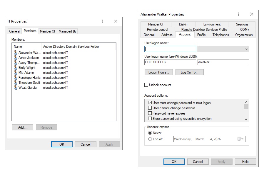Screen dimensions: 264x179
Task: Click the User logon name text field
Action: [x=170, y=49]
